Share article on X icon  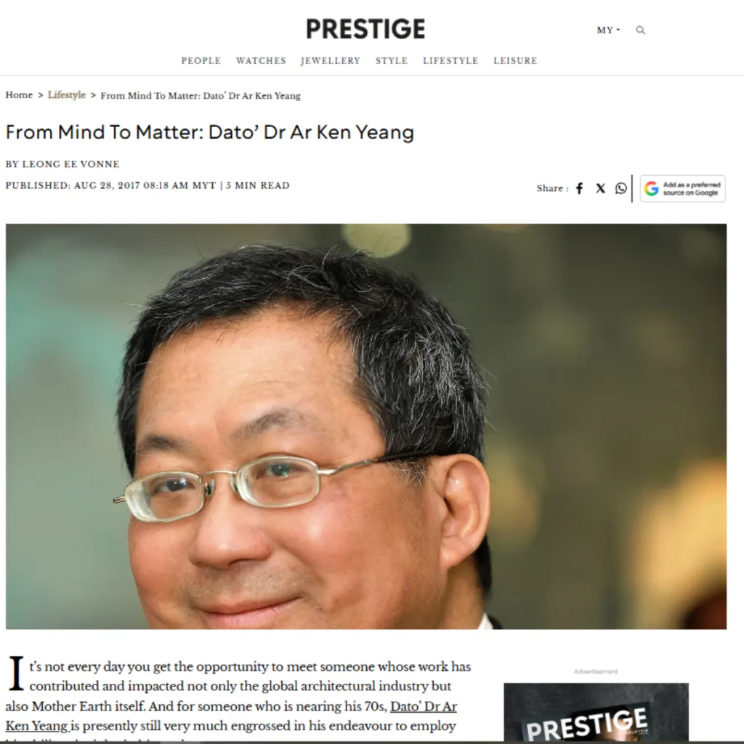click(600, 188)
